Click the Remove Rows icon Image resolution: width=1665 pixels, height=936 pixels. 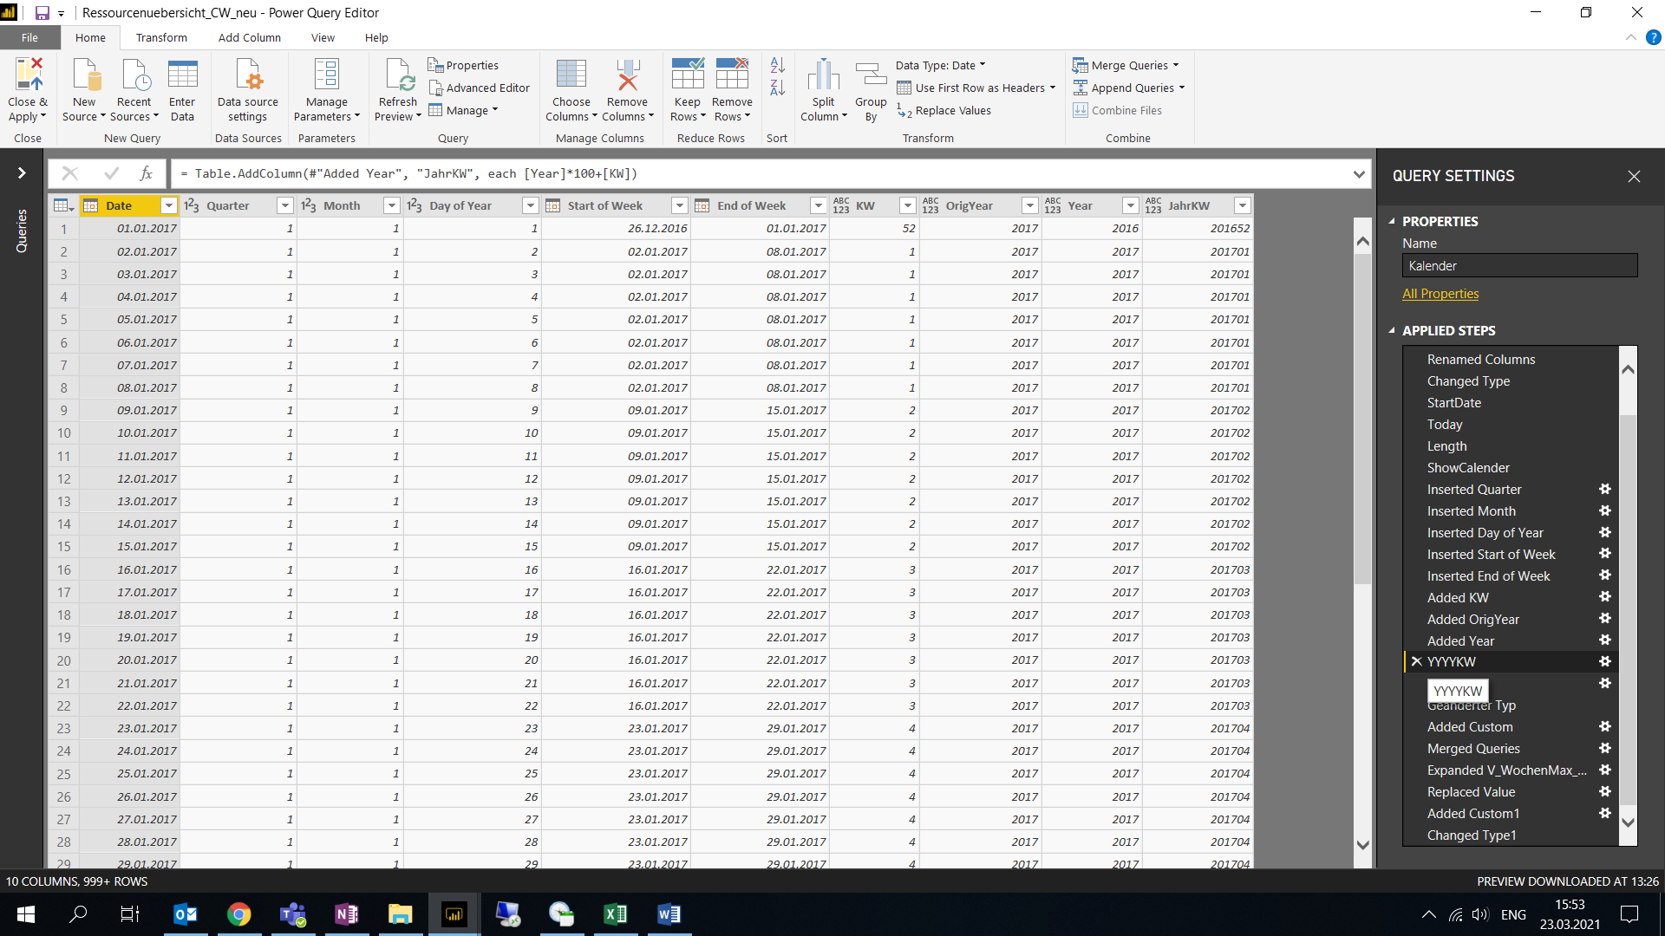coord(732,75)
